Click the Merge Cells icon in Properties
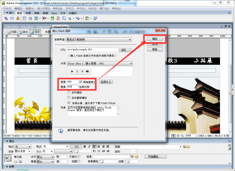The width and height of the screenshot is (235, 171). tap(16, 162)
